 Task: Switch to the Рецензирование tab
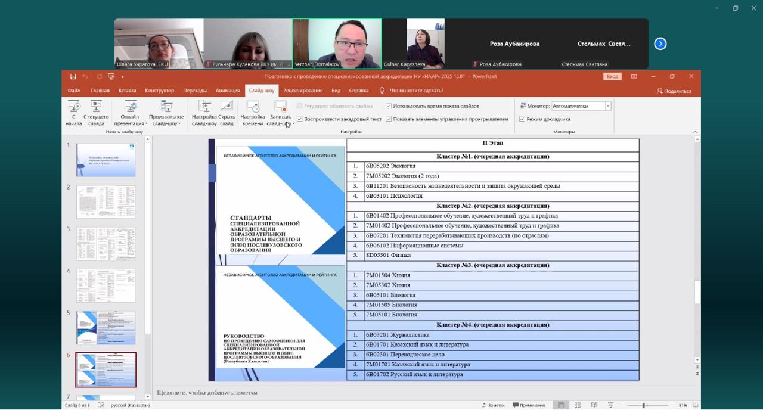coord(303,91)
